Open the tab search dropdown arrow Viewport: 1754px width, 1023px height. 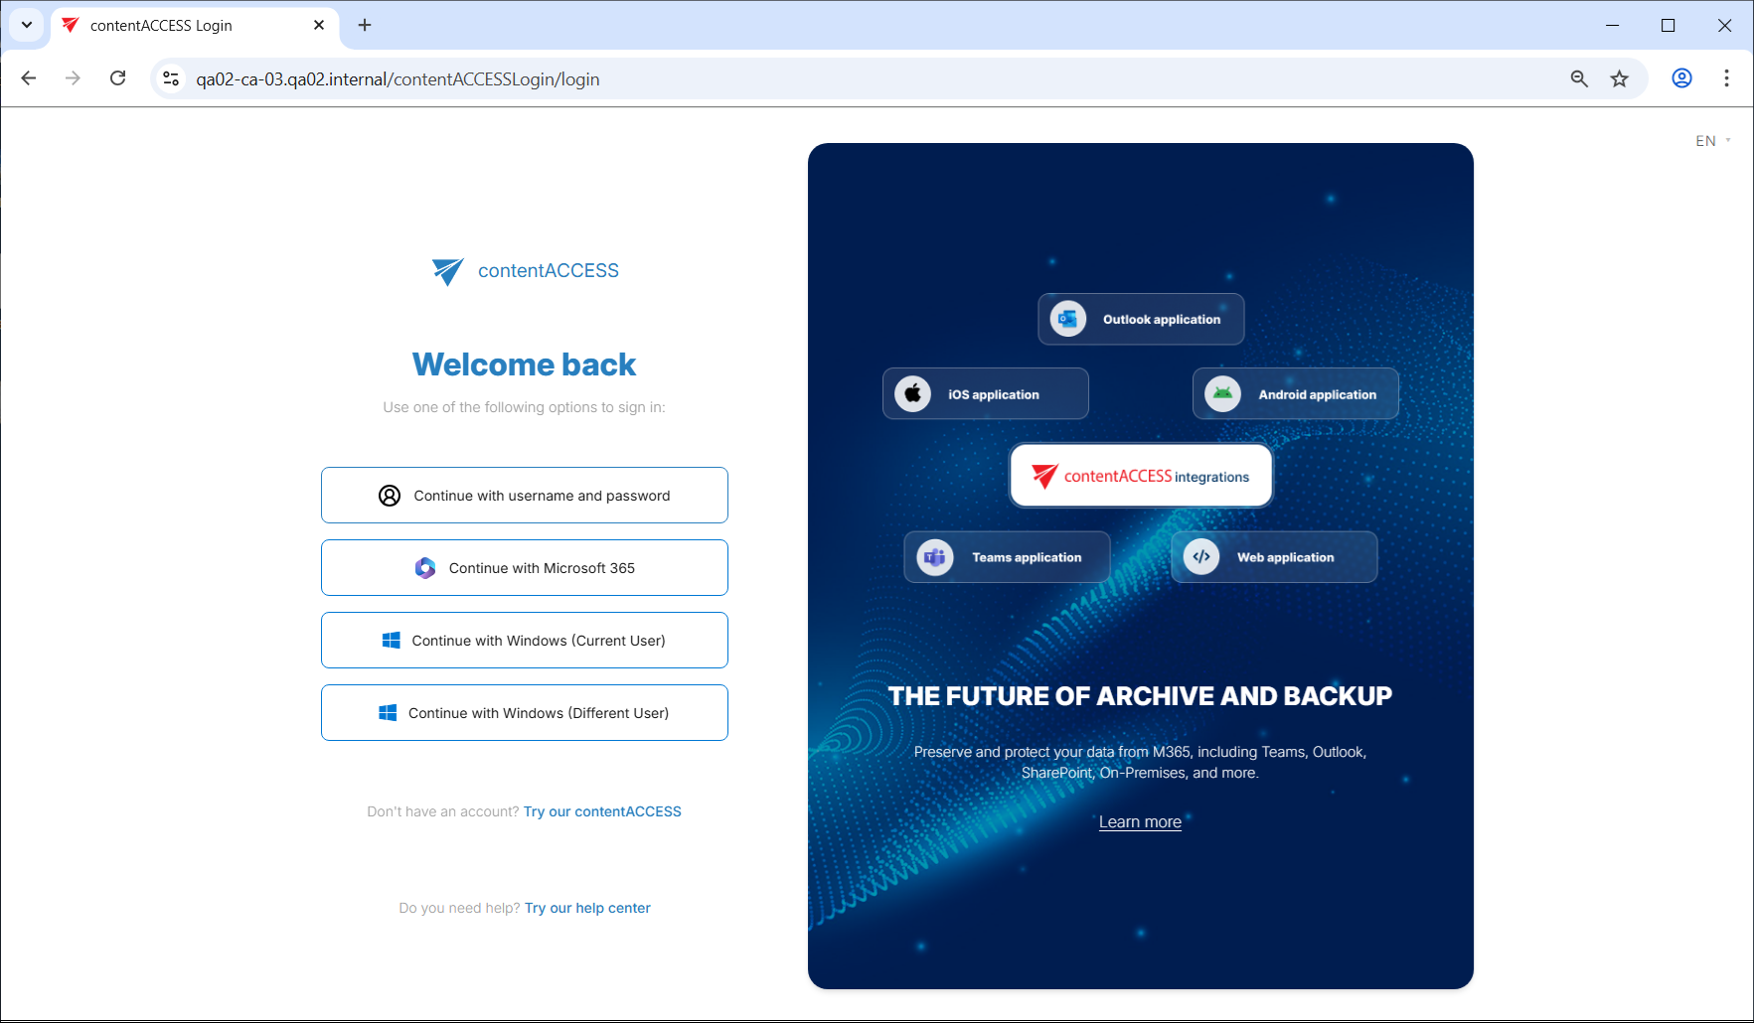(x=27, y=25)
